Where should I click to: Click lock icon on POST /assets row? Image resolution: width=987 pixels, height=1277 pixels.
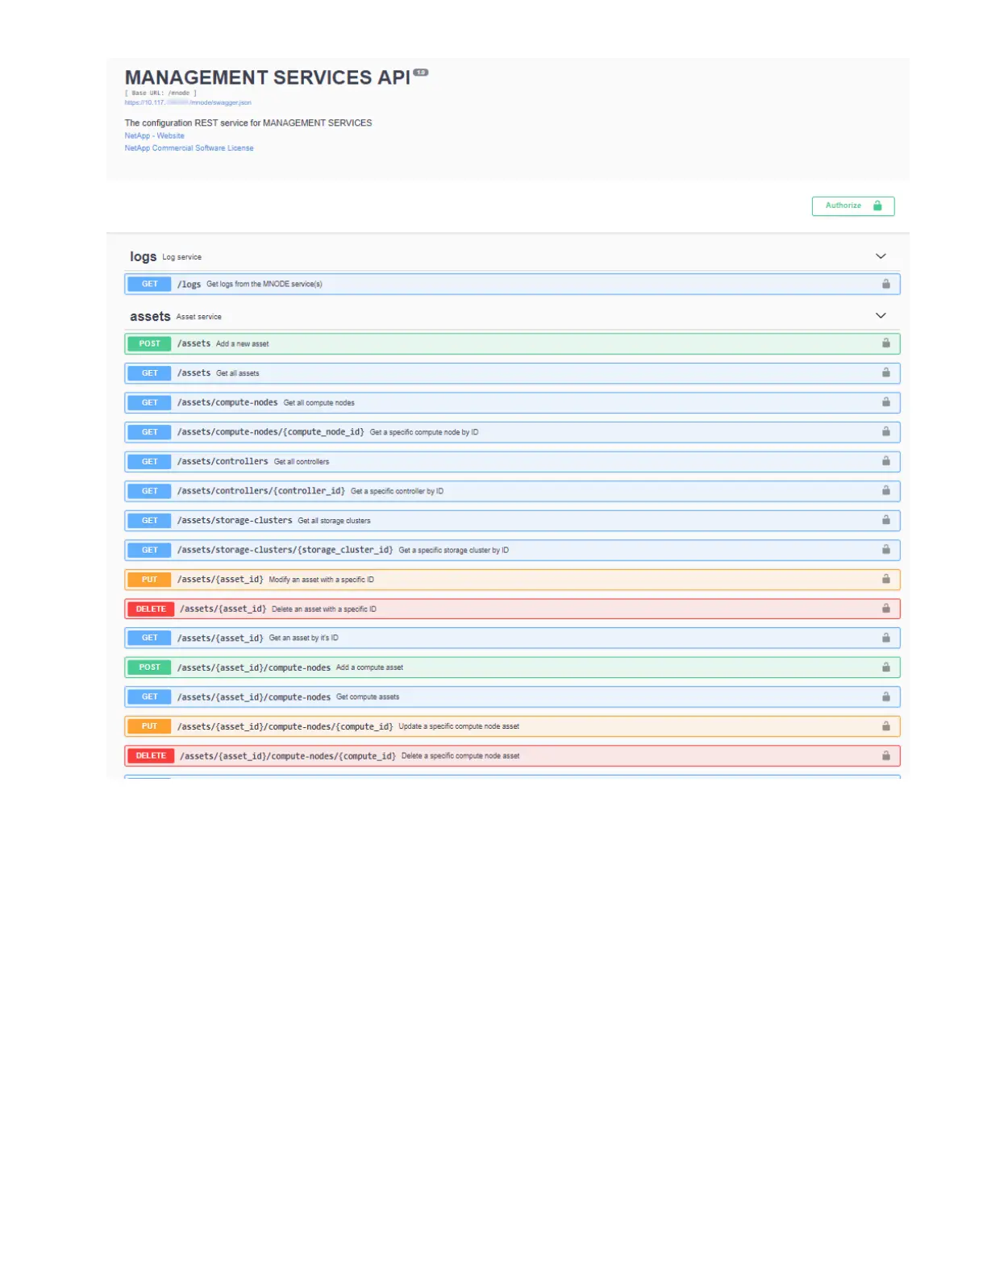pyautogui.click(x=885, y=343)
